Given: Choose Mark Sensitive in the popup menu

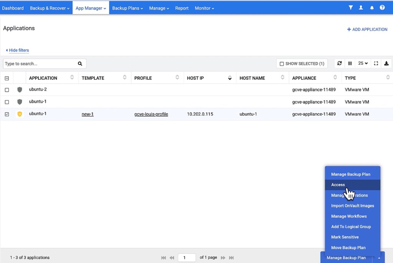Looking at the screenshot, I should [x=345, y=237].
